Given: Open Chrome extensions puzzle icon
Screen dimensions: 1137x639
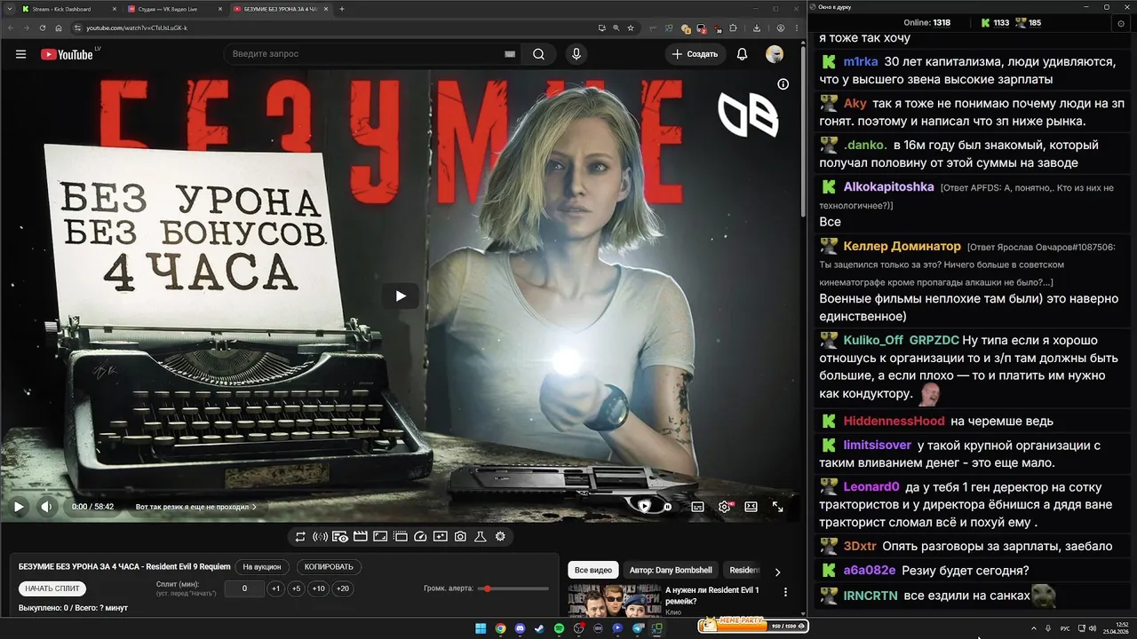Looking at the screenshot, I should tap(733, 28).
